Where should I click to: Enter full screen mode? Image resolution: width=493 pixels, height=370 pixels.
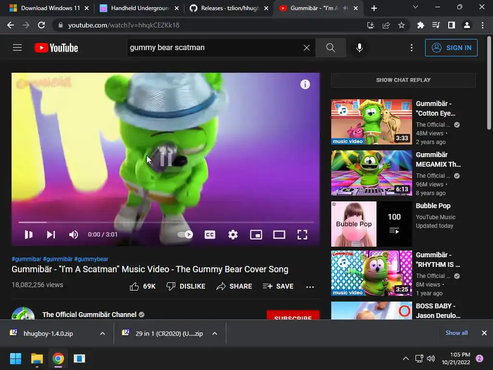point(302,235)
